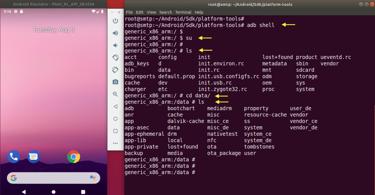Open the terminal File menu
The width and height of the screenshot is (375, 195).
129,12
